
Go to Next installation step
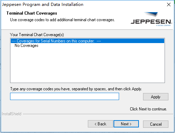coord(126,124)
